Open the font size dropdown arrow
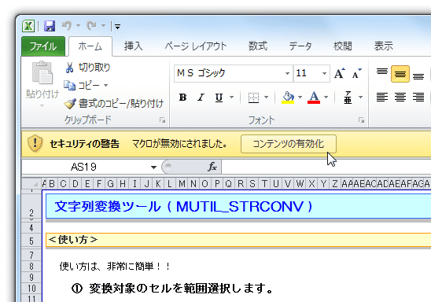Image resolution: width=431 pixels, height=302 pixels. click(x=324, y=73)
